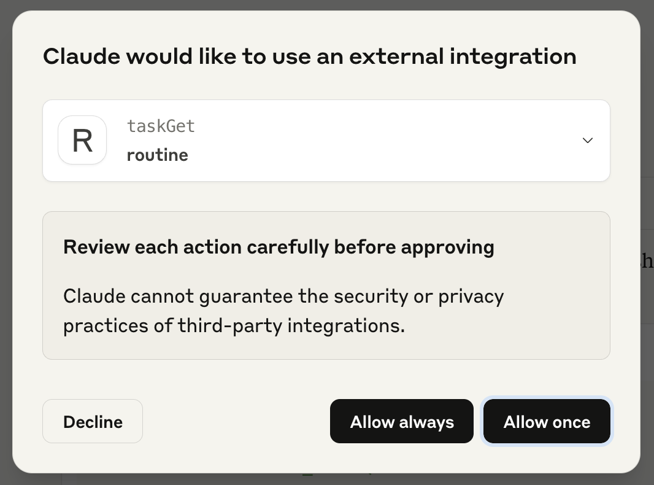The image size is (654, 485).
Task: Click the word "Claude" in warning paragraph
Action: [94, 297]
